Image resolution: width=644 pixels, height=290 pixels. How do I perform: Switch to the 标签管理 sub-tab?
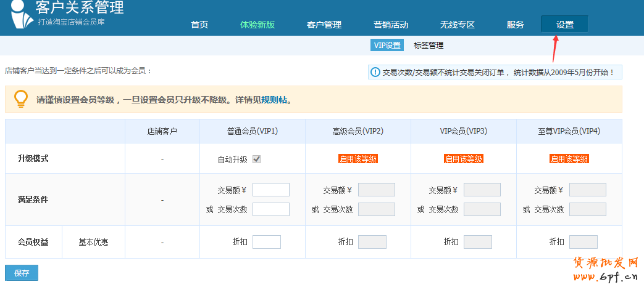(x=429, y=46)
